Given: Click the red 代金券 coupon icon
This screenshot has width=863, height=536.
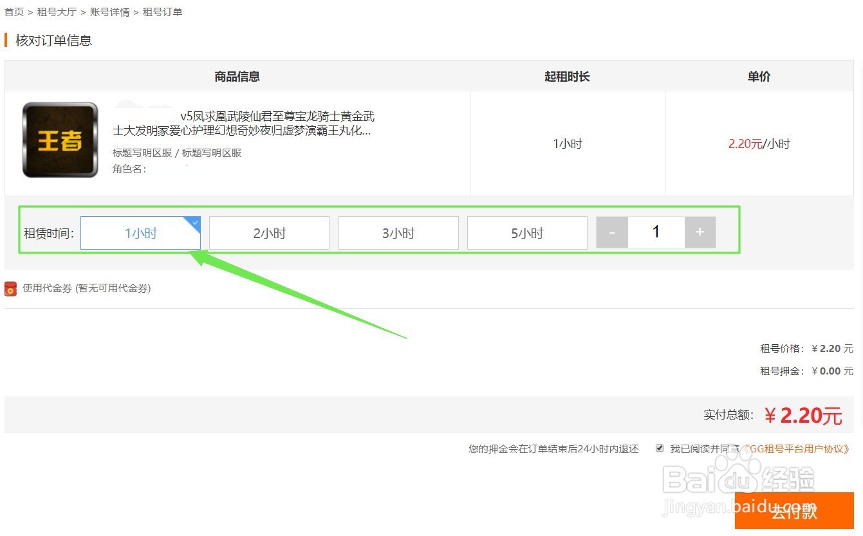Looking at the screenshot, I should 10,288.
